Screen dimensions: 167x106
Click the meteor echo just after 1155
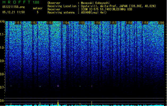[x=92, y=86]
